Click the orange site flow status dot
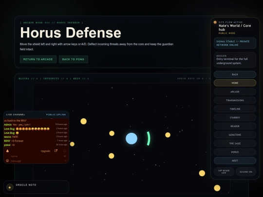263x197 pixels. click(x=215, y=22)
